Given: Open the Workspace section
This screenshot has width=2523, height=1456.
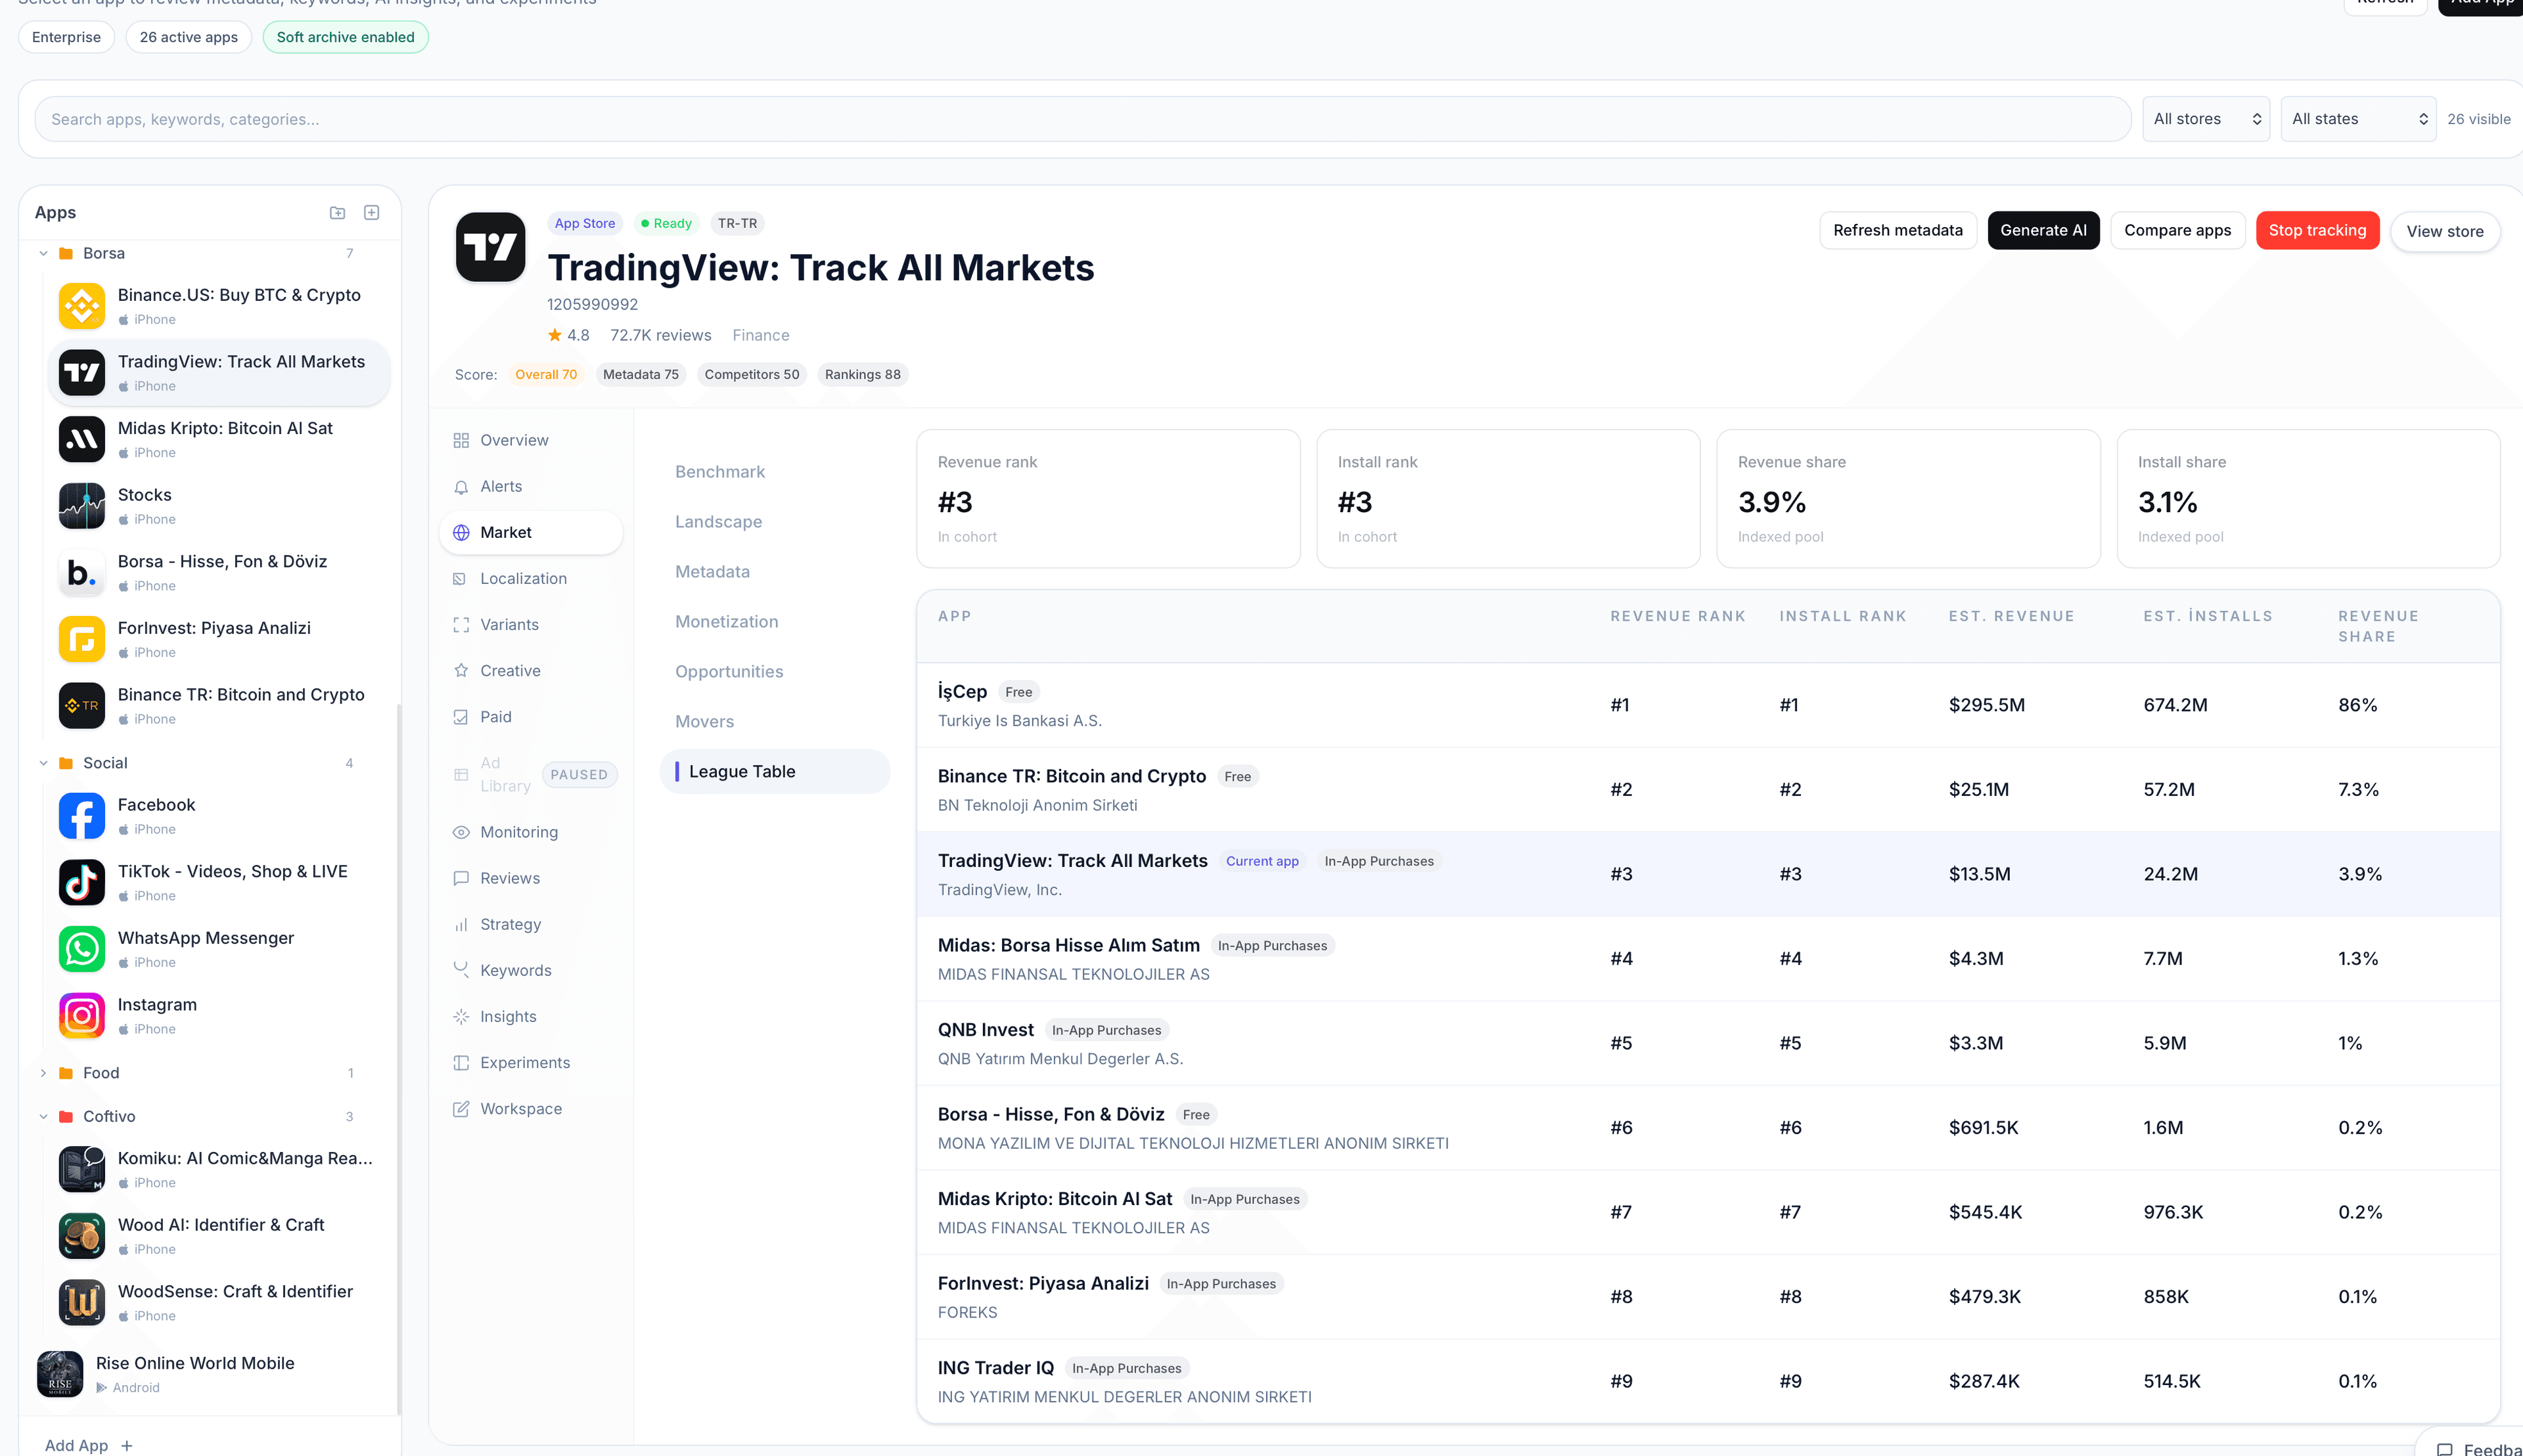Looking at the screenshot, I should tap(530, 1108).
